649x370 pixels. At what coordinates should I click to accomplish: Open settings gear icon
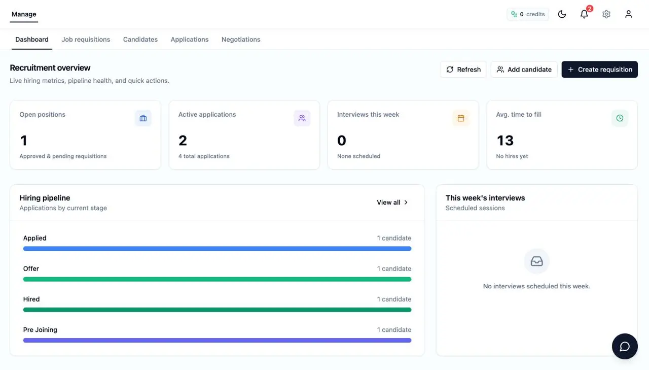click(606, 14)
